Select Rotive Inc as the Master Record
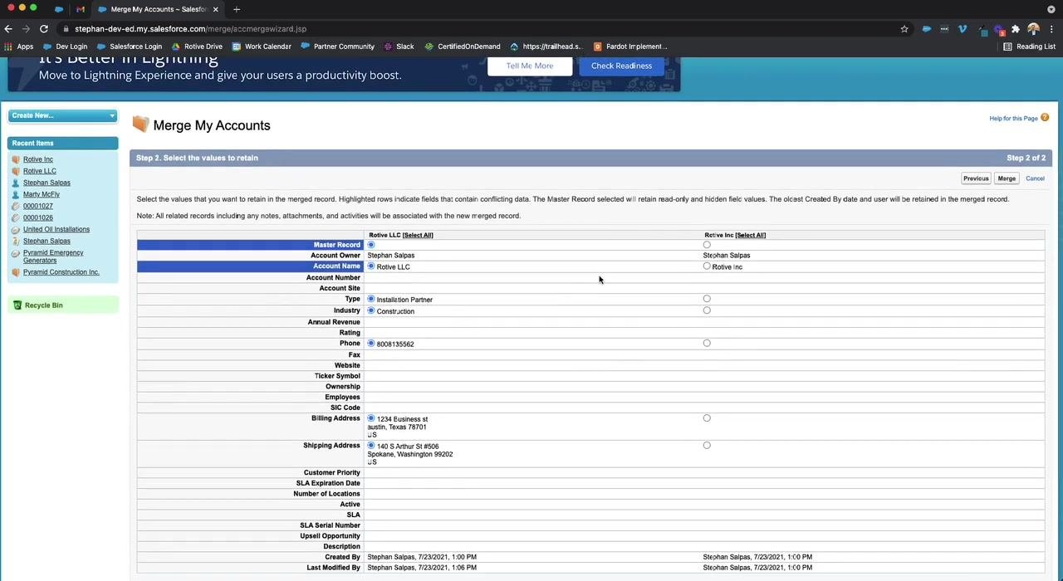 [707, 245]
